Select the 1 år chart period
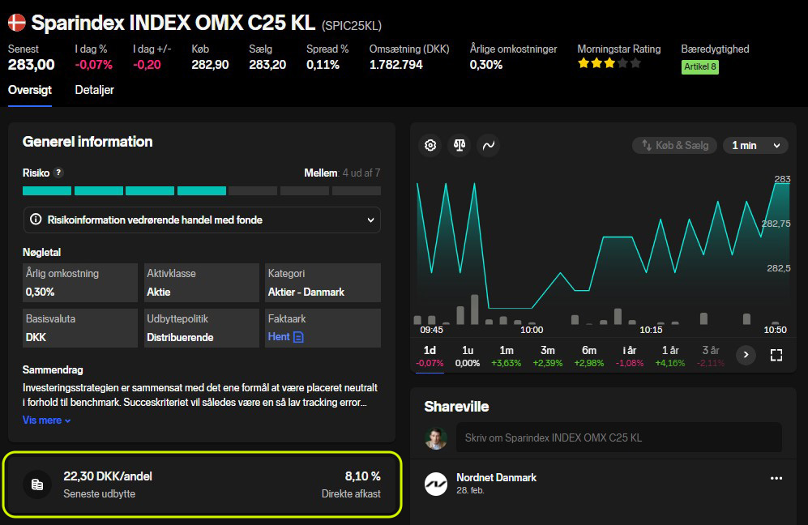The image size is (808, 525). (670, 356)
